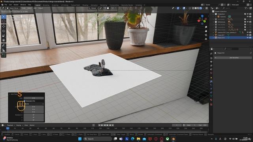Switch to solid viewport shading

coord(196,8)
